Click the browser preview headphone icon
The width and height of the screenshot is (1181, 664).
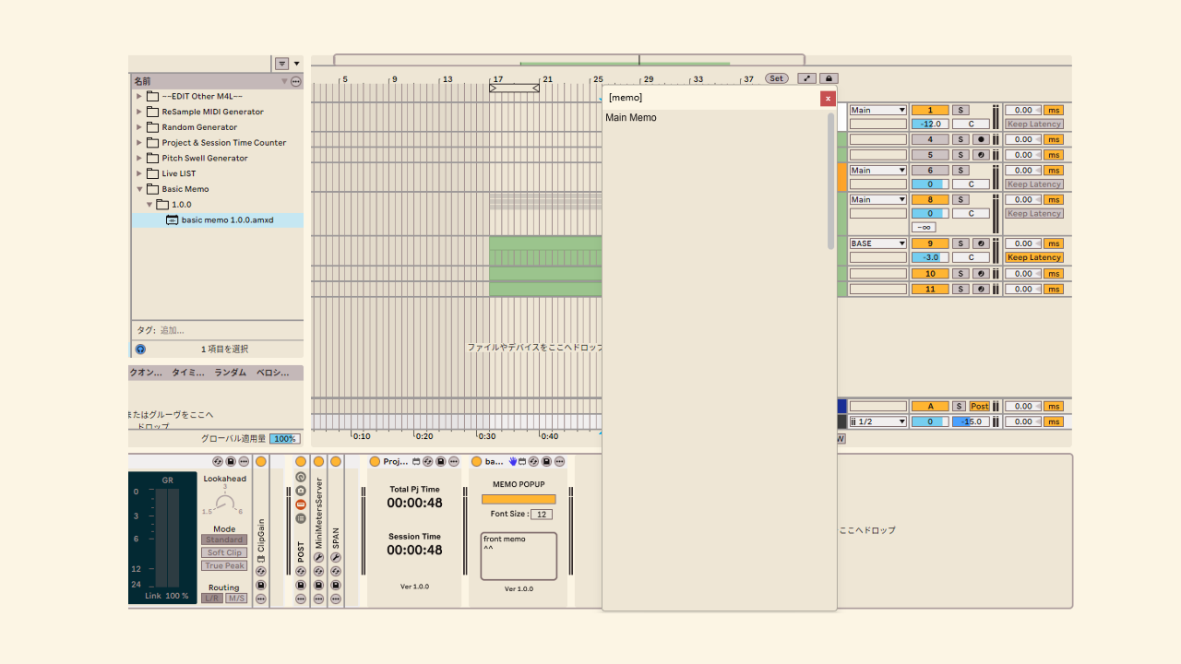click(x=140, y=350)
